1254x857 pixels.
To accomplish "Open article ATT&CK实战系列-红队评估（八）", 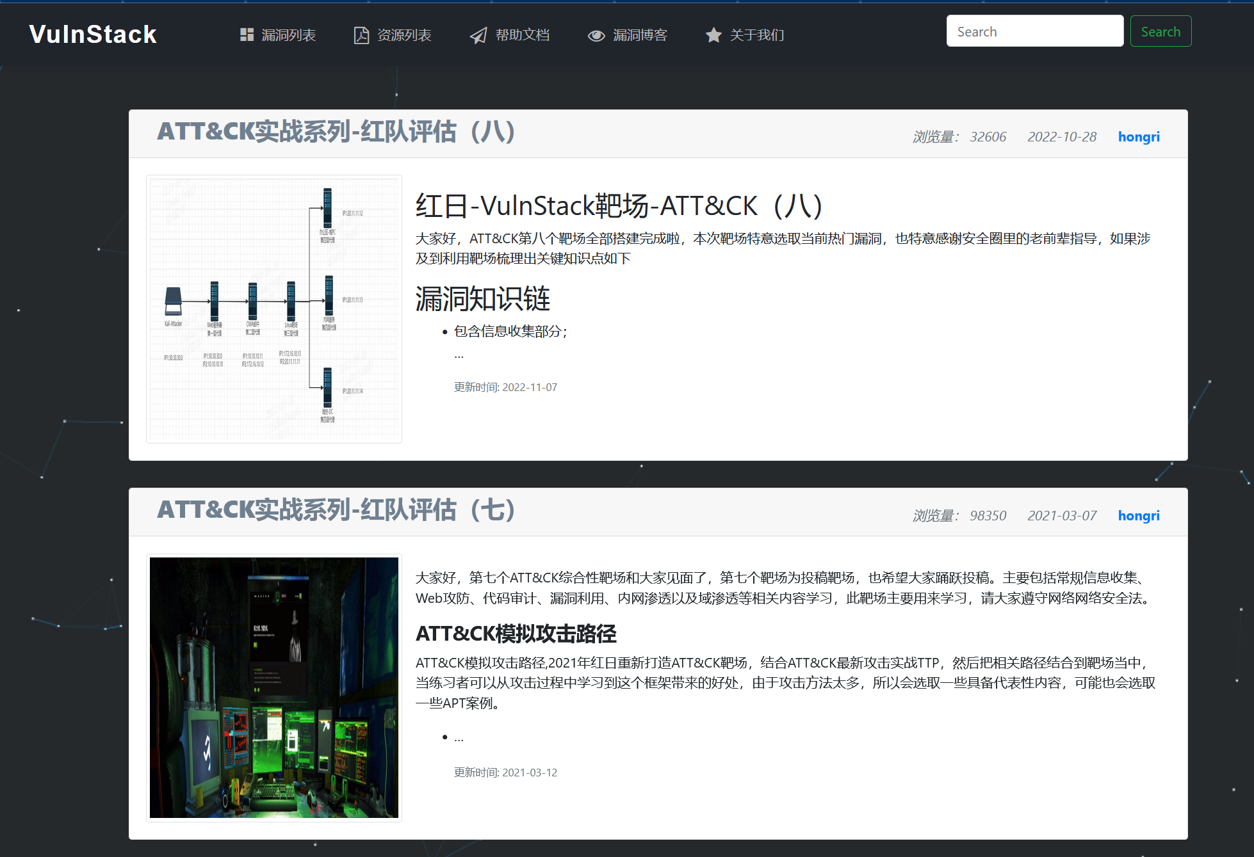I will (x=336, y=132).
